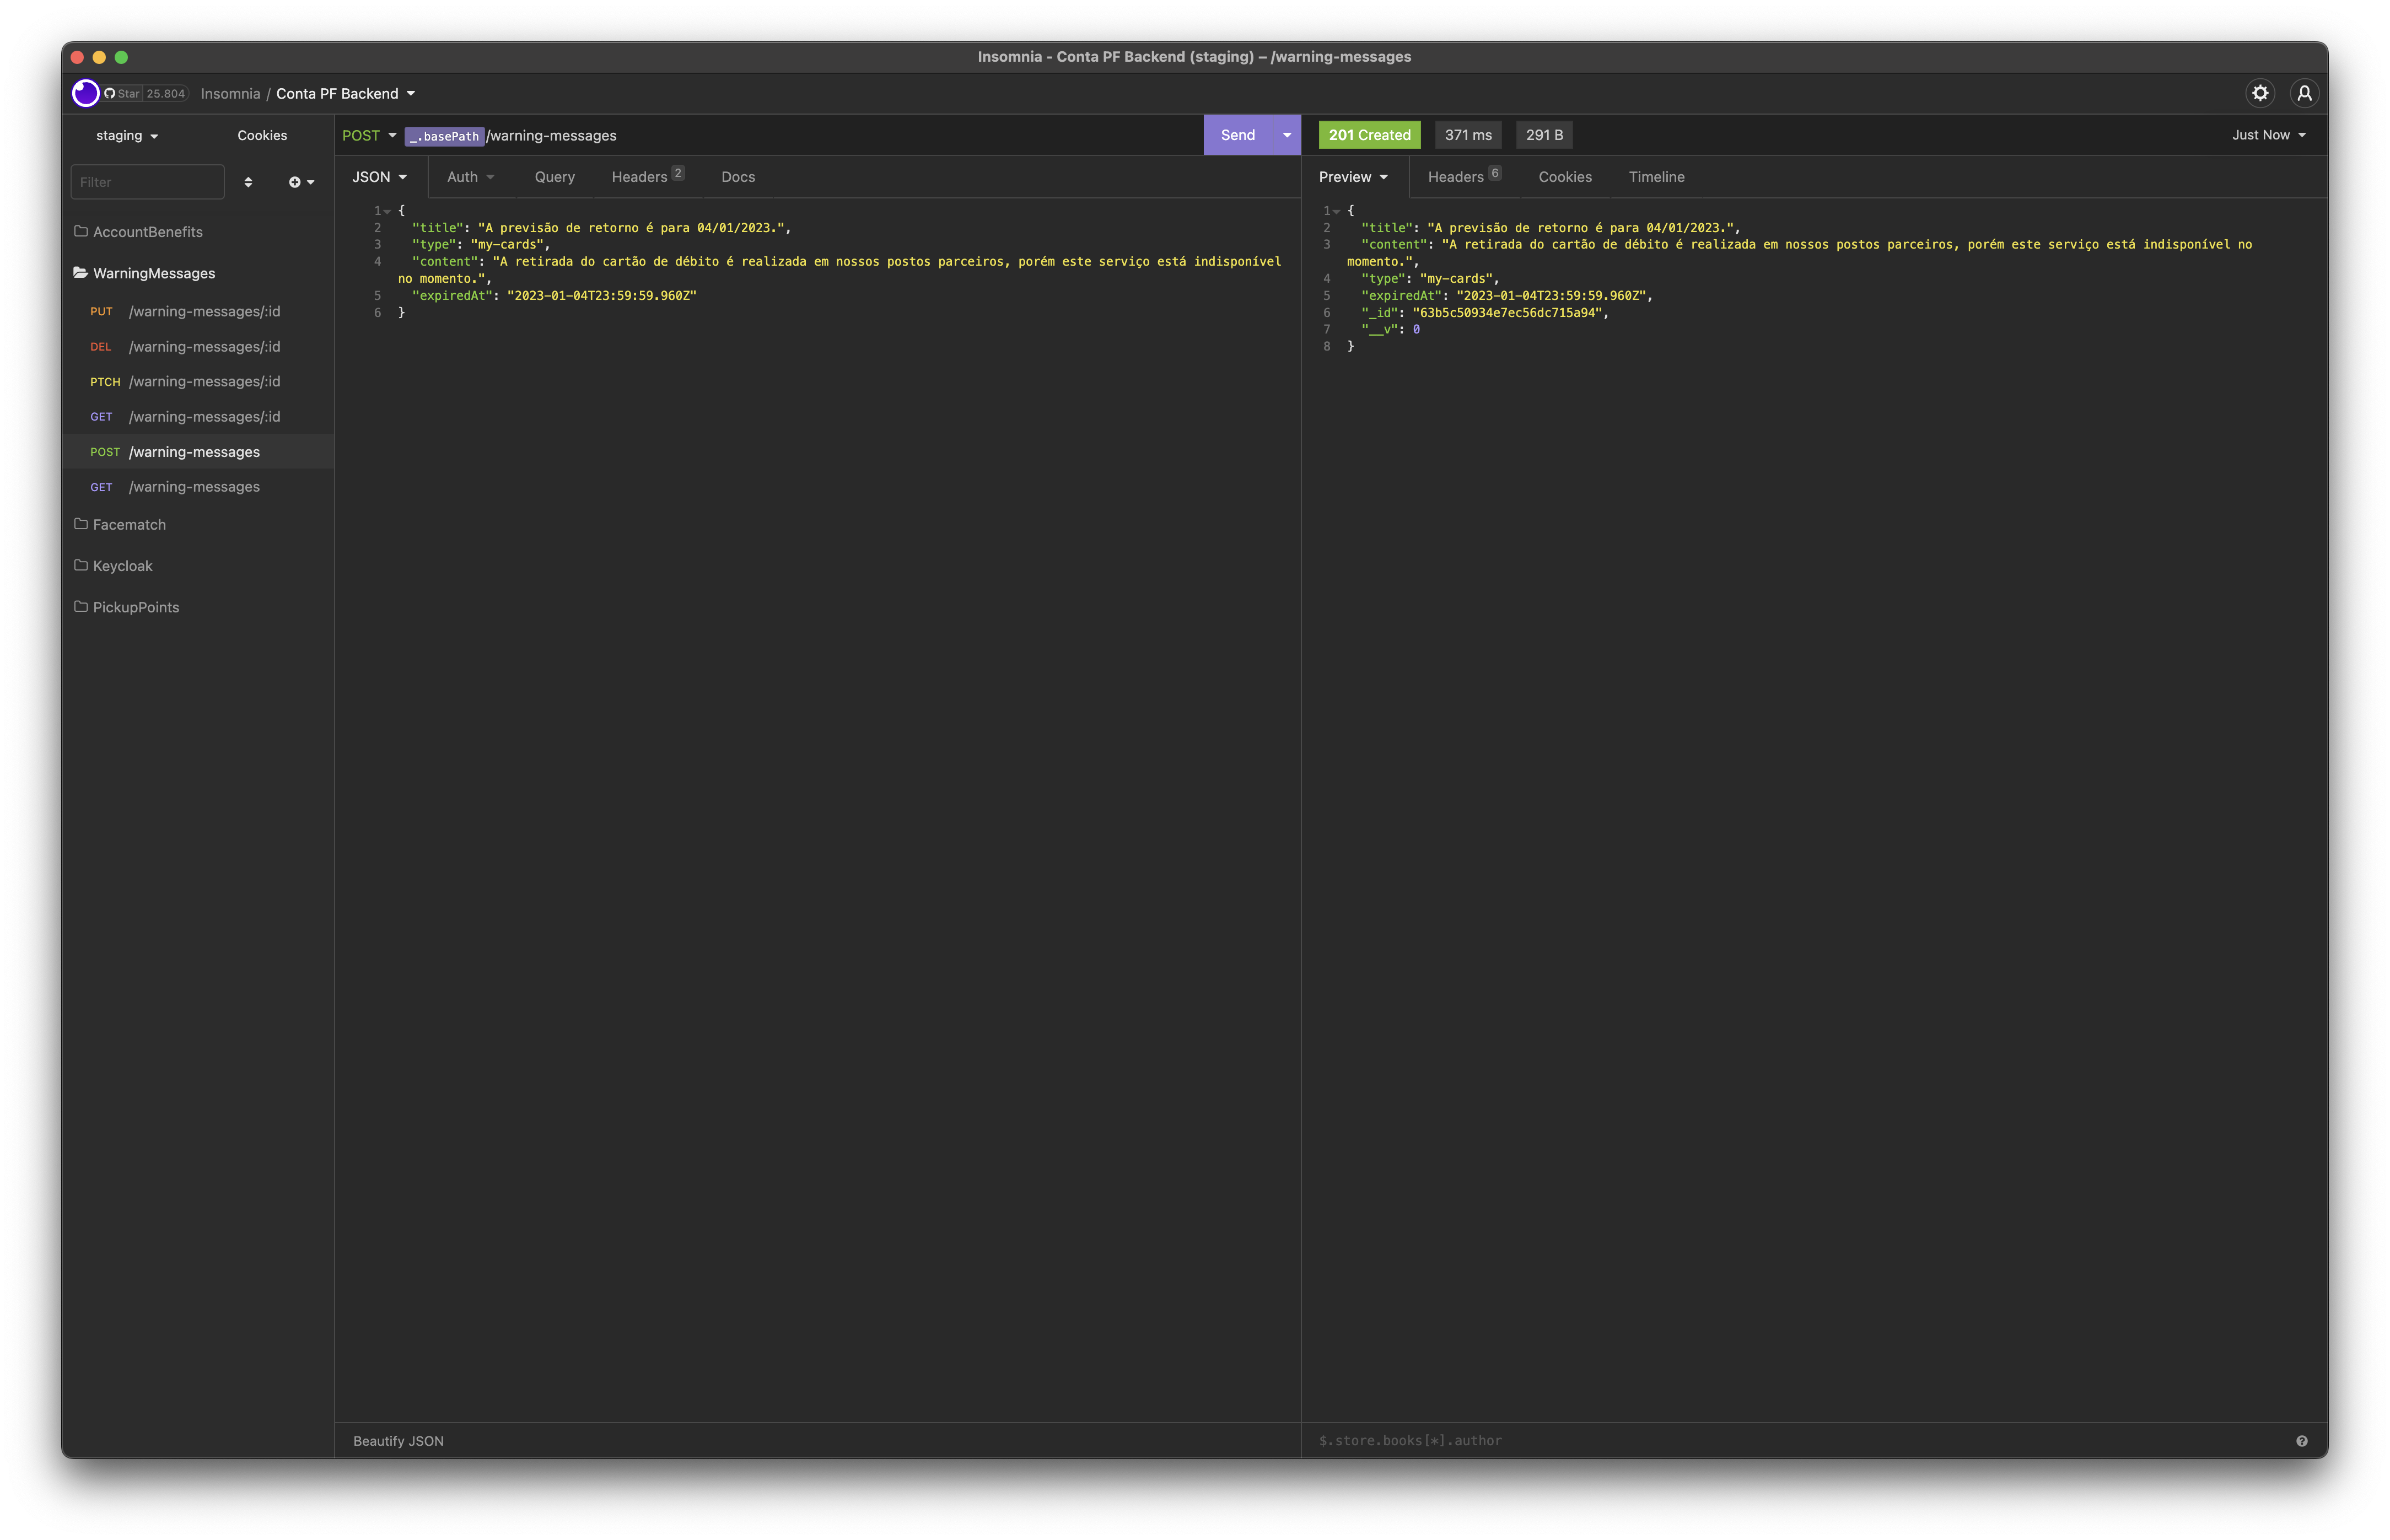This screenshot has height=1540, width=2390.
Task: Switch to the Timeline tab
Action: tap(1656, 177)
